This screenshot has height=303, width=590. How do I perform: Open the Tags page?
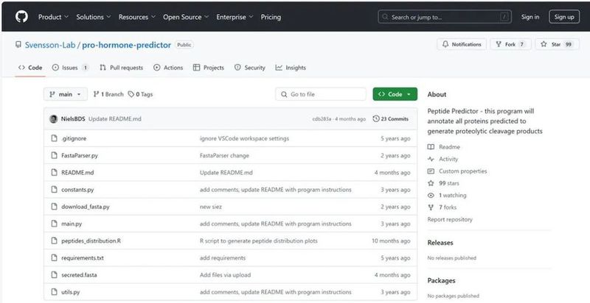coord(140,94)
